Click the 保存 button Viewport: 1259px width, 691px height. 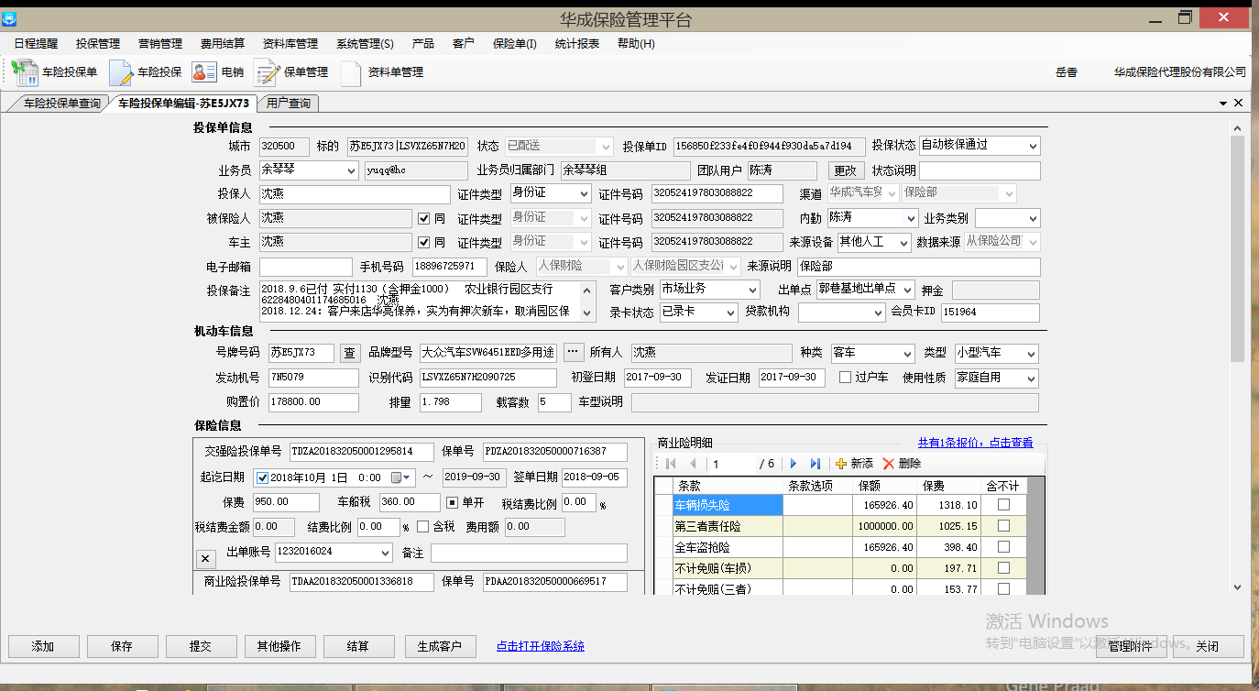pyautogui.click(x=122, y=646)
